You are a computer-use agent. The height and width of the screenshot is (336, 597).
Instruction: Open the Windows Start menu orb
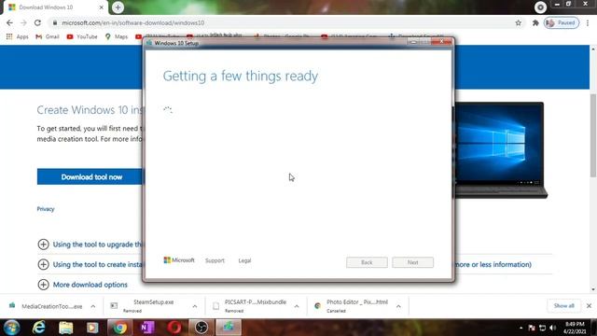click(x=11, y=328)
